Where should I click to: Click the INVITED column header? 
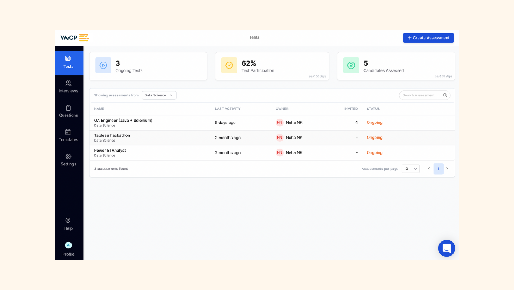351,109
